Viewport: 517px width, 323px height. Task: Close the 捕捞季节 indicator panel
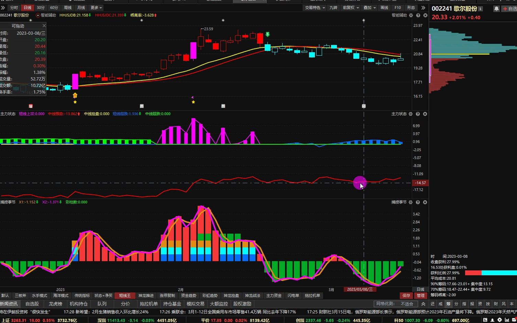click(x=425, y=202)
